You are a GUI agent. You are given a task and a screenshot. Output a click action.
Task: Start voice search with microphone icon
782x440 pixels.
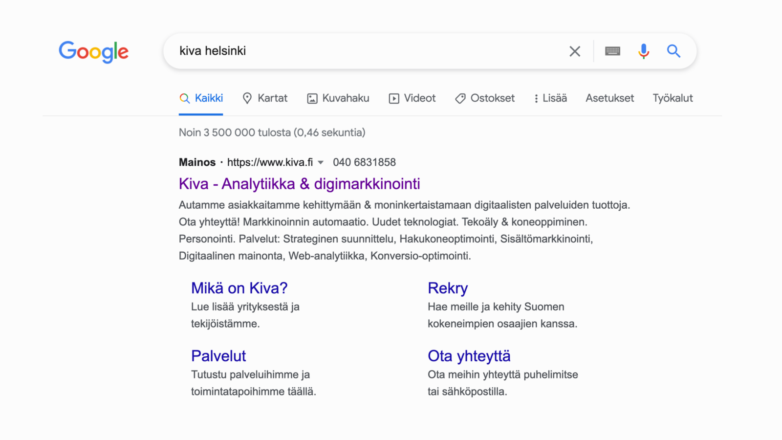[644, 51]
